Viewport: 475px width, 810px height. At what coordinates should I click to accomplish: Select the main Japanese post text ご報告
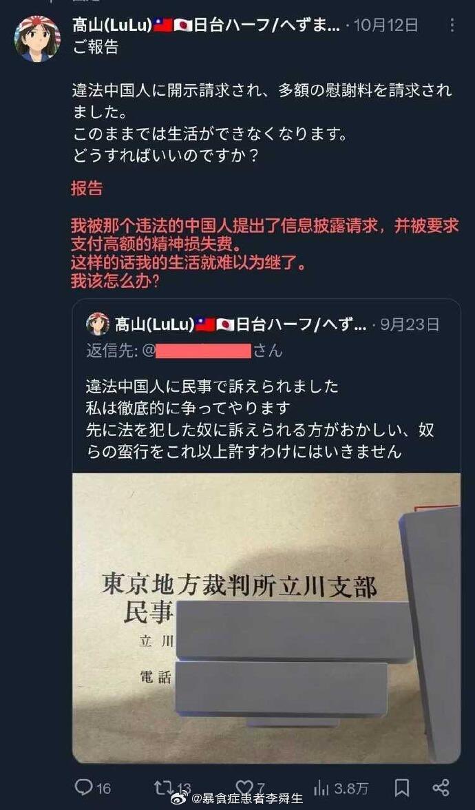(x=96, y=47)
